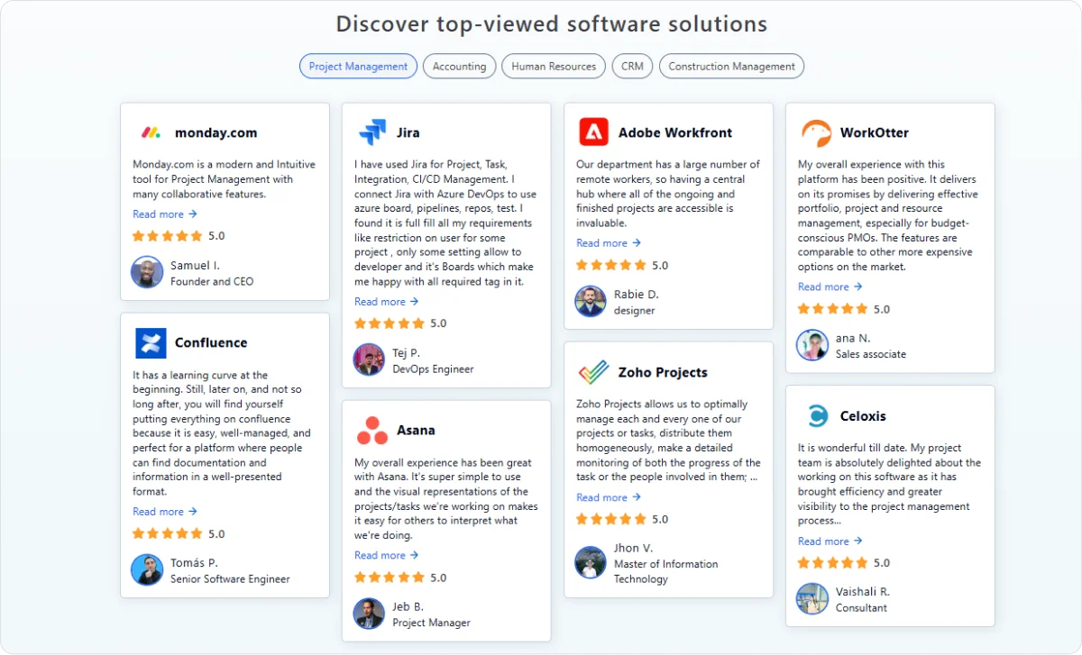The width and height of the screenshot is (1082, 655).
Task: Click the "Senior Software Engineer" job title
Action: [230, 579]
